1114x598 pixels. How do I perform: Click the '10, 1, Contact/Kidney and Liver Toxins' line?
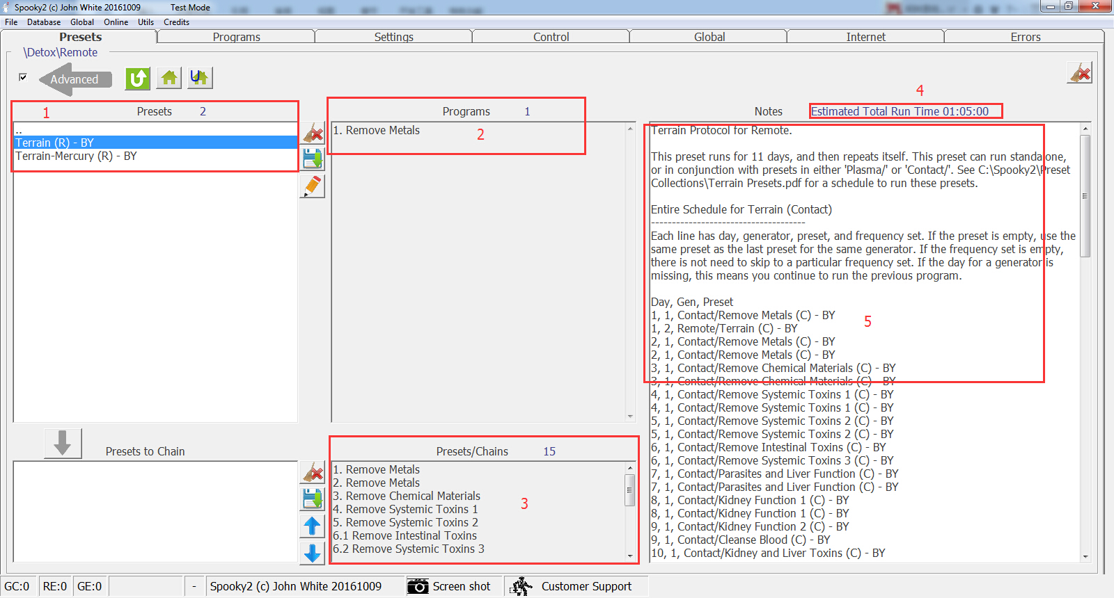[x=768, y=553]
